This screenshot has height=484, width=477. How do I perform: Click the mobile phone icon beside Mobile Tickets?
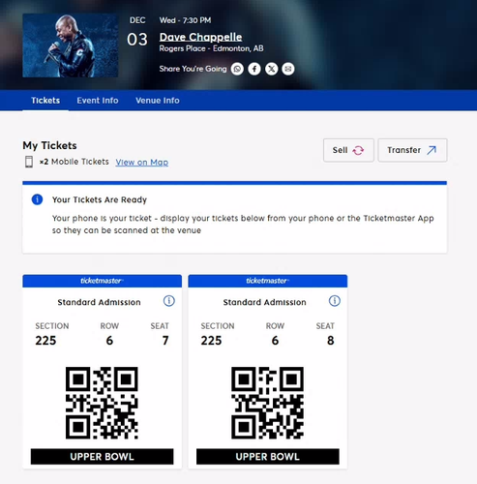pyautogui.click(x=29, y=162)
